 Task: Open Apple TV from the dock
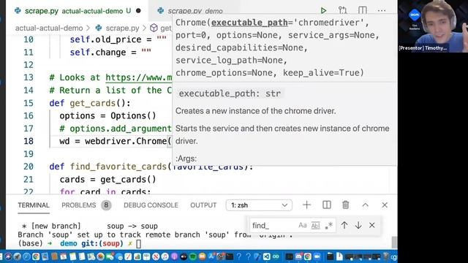(x=184, y=256)
